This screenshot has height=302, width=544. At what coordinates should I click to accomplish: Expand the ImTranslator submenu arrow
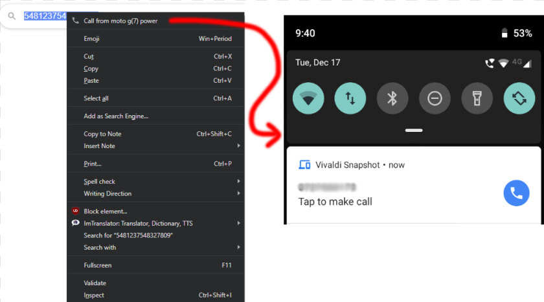[x=239, y=223]
